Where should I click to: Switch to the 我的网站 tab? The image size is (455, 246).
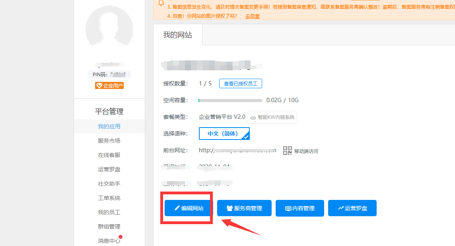point(177,35)
